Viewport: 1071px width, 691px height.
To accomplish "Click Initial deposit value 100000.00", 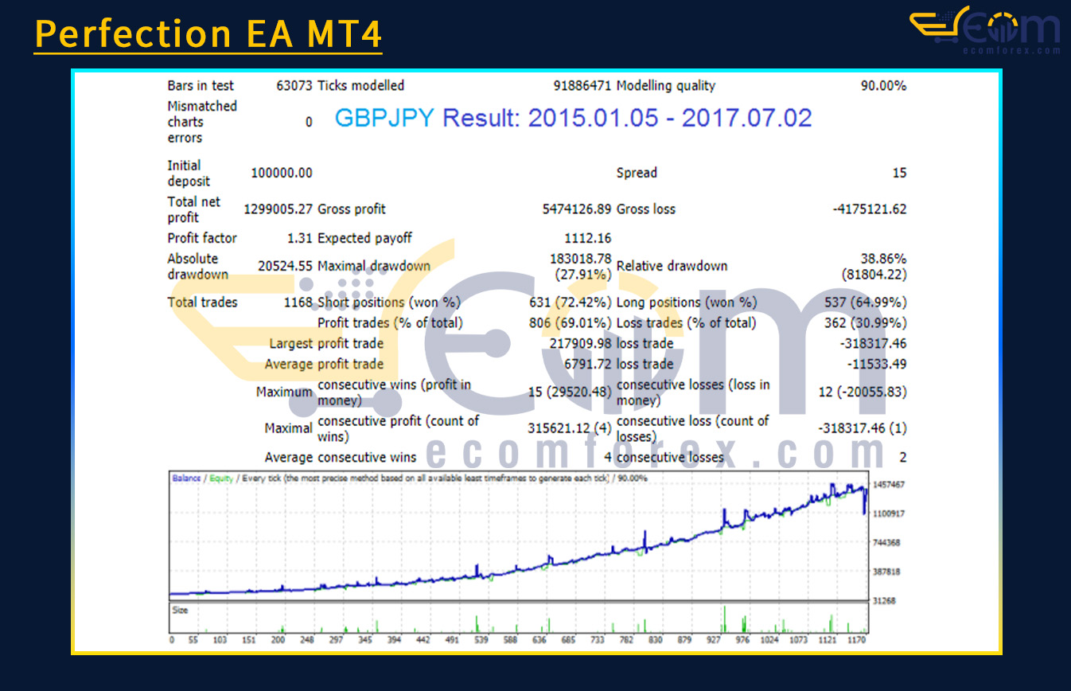I will click(x=282, y=173).
